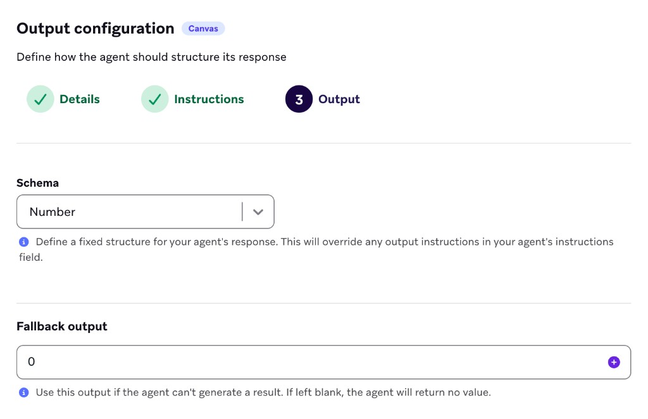Click the info icon below the Schema dropdown
The width and height of the screenshot is (648, 419).
(x=24, y=242)
